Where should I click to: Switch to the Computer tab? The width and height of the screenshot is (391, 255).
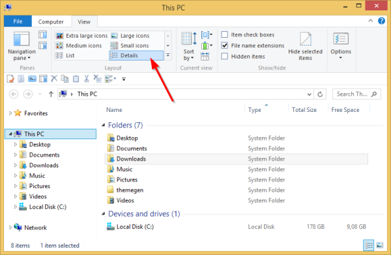[51, 21]
